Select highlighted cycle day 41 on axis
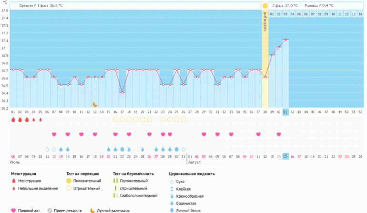The image size is (367, 213). pyautogui.click(x=285, y=112)
